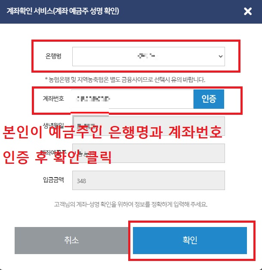This screenshot has height=270, width=262.
Task: Confirm with the blue 확인 button
Action: [x=190, y=240]
